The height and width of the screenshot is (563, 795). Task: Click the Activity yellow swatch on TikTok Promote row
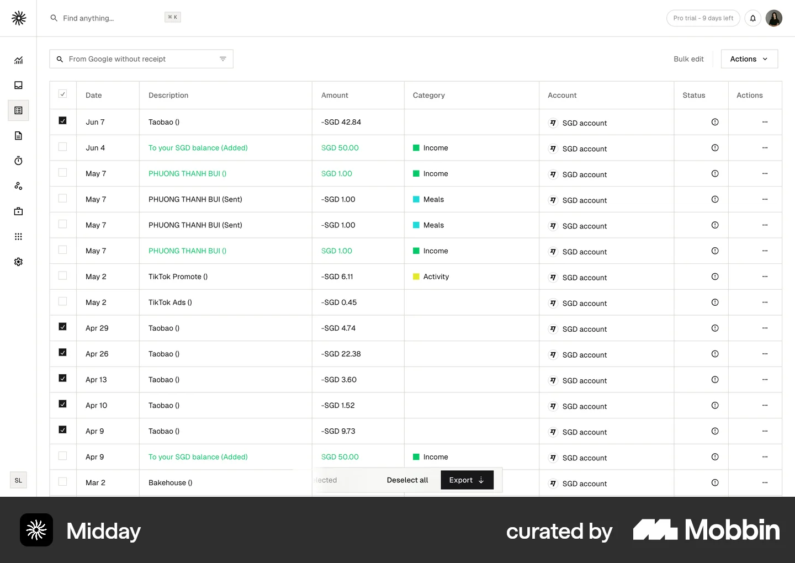tap(416, 277)
